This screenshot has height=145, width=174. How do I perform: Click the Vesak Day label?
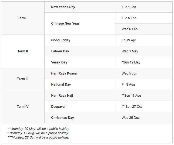click(x=59, y=62)
